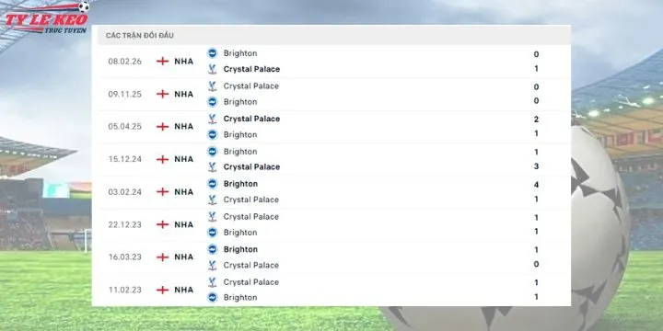Click the Crystal Palace name in the 09.11.25 match
Screen dimensions: 663x331
(x=251, y=86)
